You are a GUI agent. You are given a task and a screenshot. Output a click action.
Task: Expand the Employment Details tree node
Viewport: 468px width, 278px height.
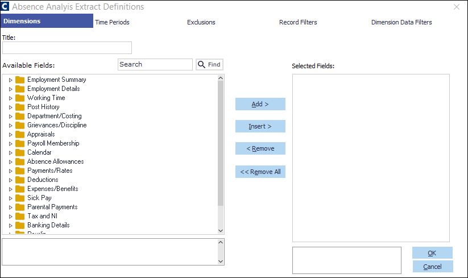point(10,89)
